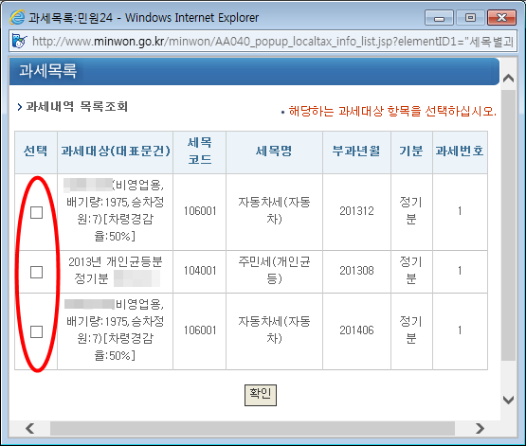526x446 pixels.
Task: Click the 104001 tax code cell
Action: [200, 272]
